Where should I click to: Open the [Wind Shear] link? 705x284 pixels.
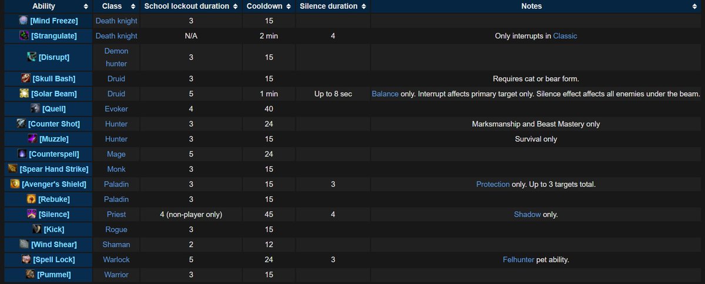[x=54, y=244]
